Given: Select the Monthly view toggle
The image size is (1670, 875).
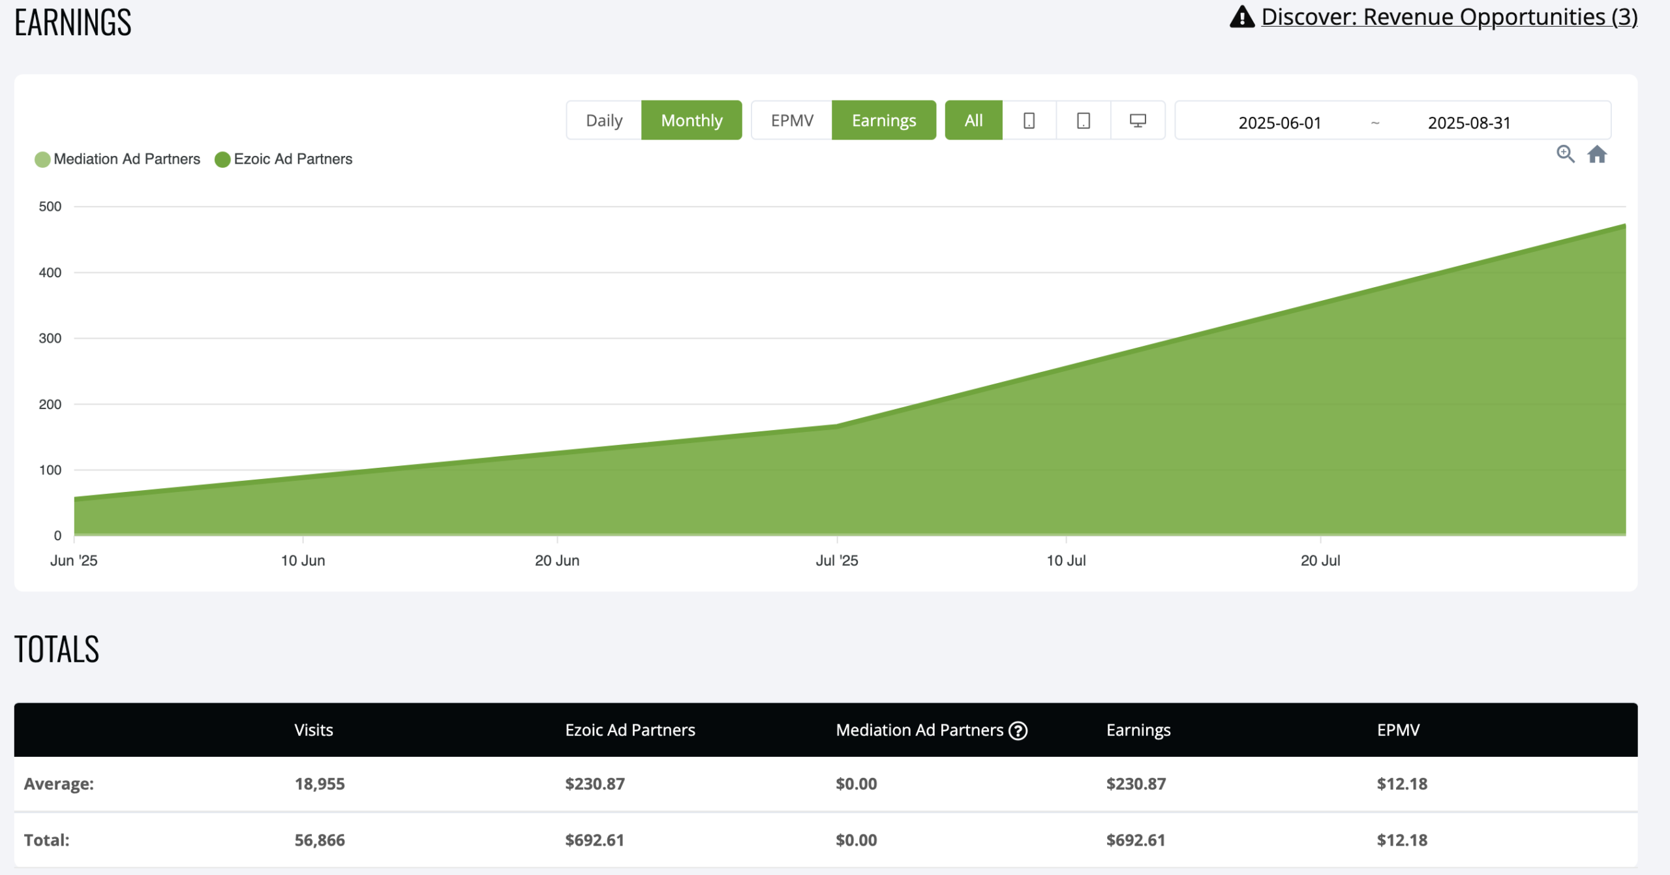Looking at the screenshot, I should tap(691, 121).
